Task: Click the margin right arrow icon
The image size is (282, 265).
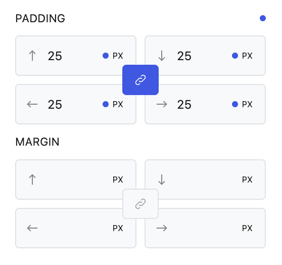Action: point(162,228)
